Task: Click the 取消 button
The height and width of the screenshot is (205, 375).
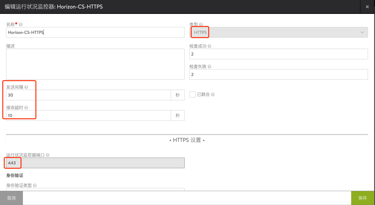Action: [x=11, y=198]
